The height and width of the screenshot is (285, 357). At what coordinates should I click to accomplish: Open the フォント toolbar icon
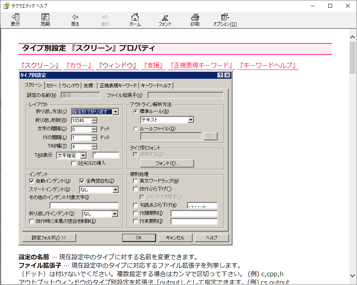(x=165, y=20)
